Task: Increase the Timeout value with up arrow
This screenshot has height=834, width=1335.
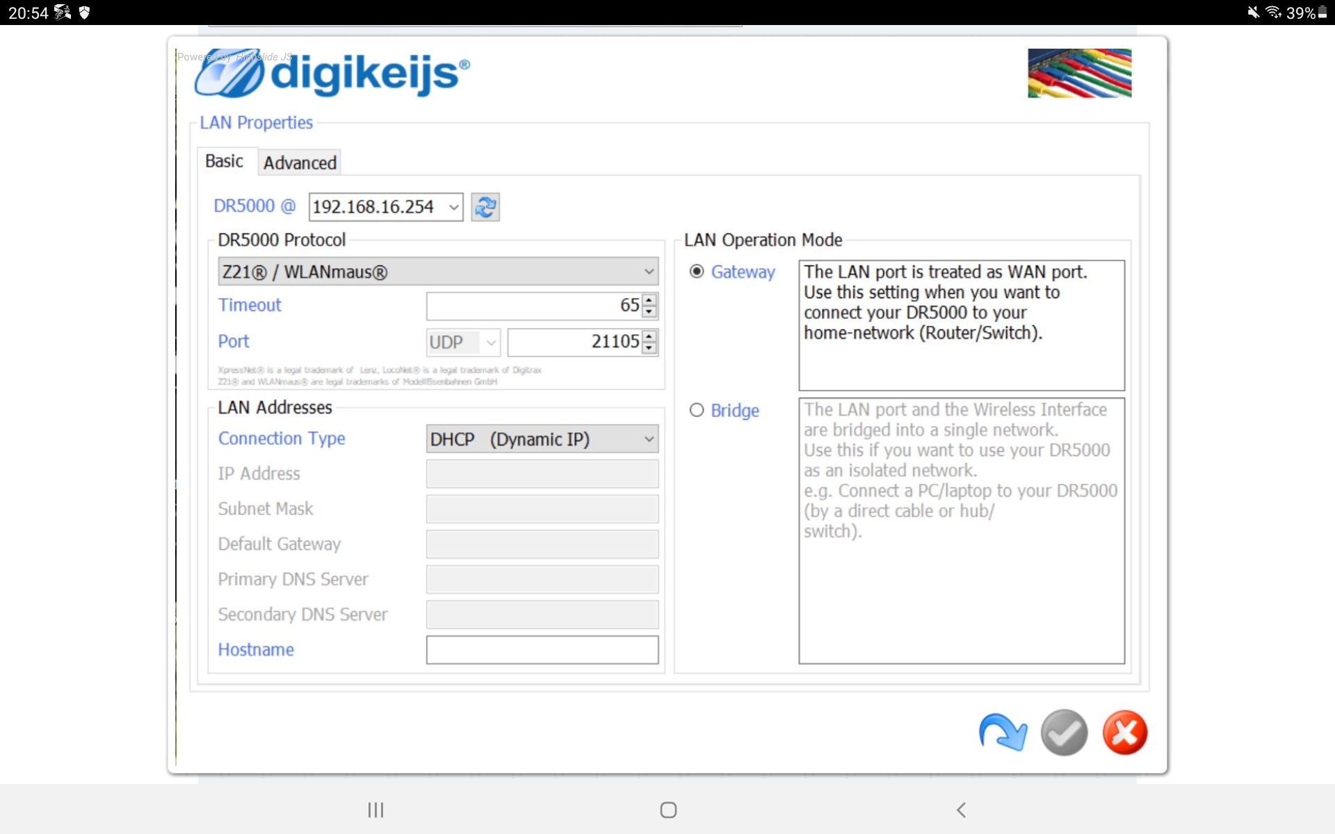Action: pyautogui.click(x=649, y=300)
